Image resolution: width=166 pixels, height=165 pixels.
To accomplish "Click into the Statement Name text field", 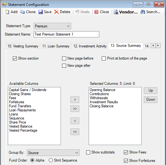I will tap(66, 34).
